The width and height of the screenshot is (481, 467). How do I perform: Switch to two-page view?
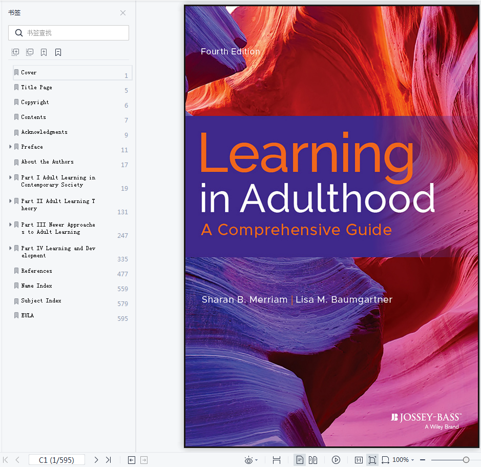(x=313, y=460)
